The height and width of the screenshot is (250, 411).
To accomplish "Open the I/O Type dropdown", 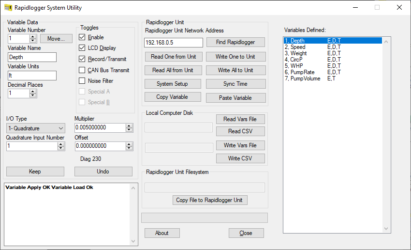I will [36, 128].
